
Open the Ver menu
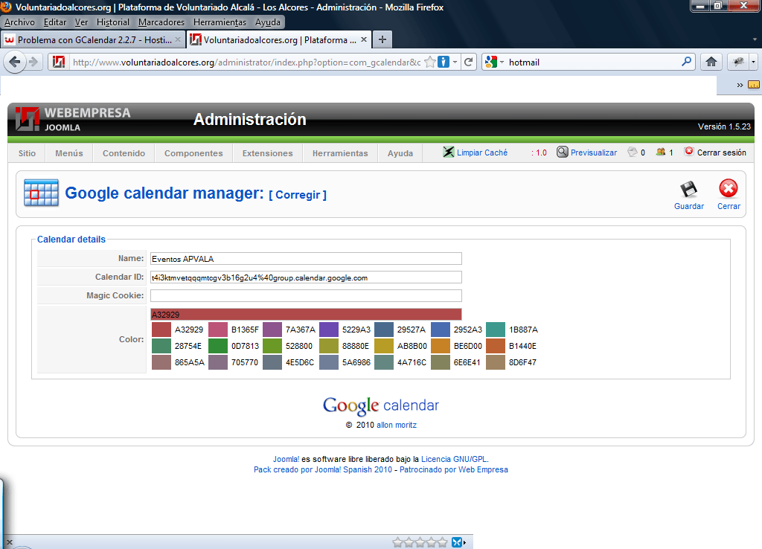click(x=81, y=22)
